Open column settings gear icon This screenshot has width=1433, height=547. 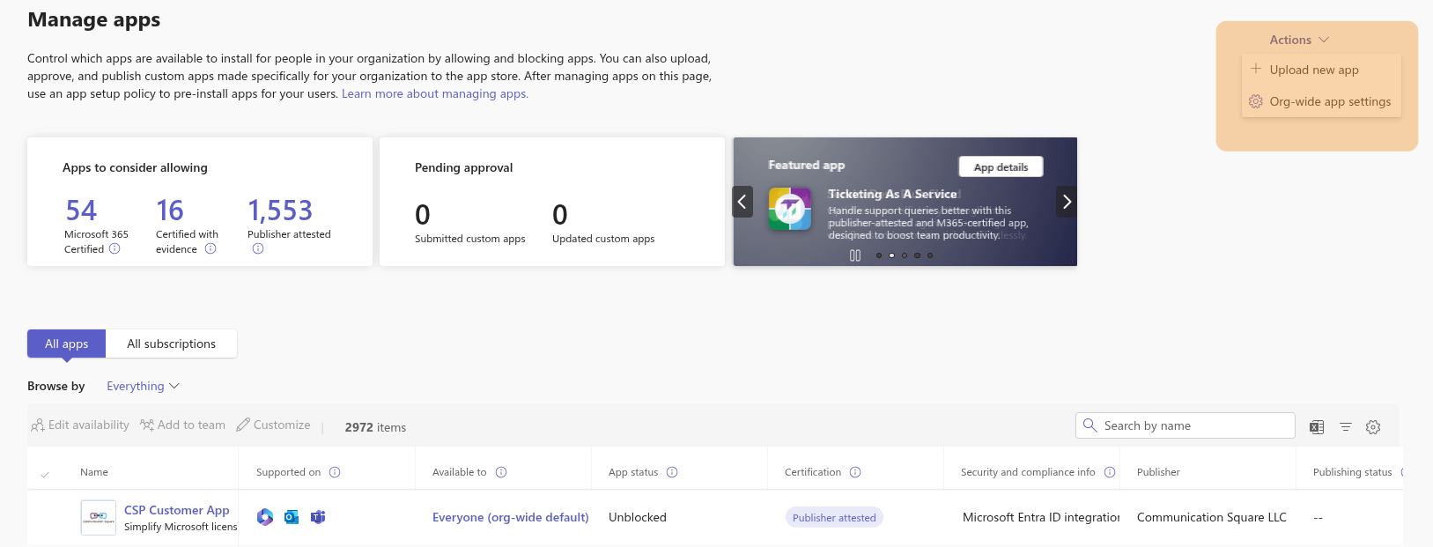click(1373, 427)
